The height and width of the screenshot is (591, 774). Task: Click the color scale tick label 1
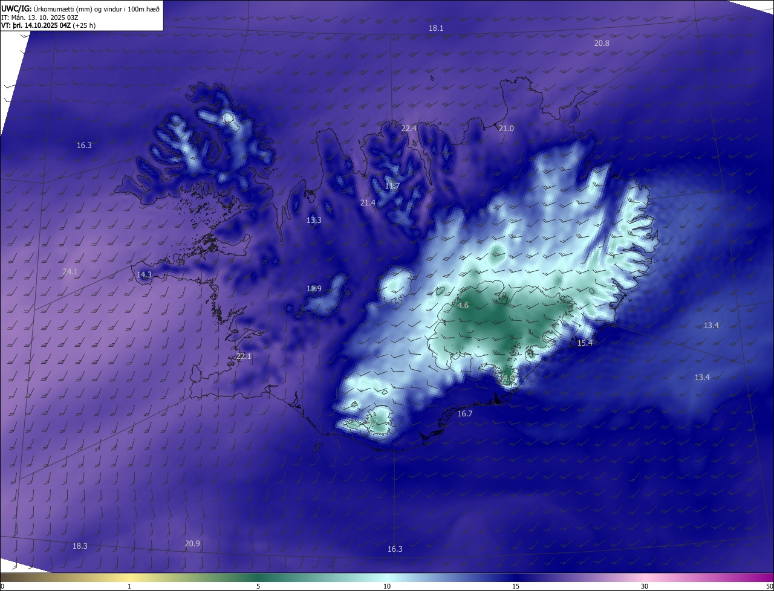(x=129, y=586)
